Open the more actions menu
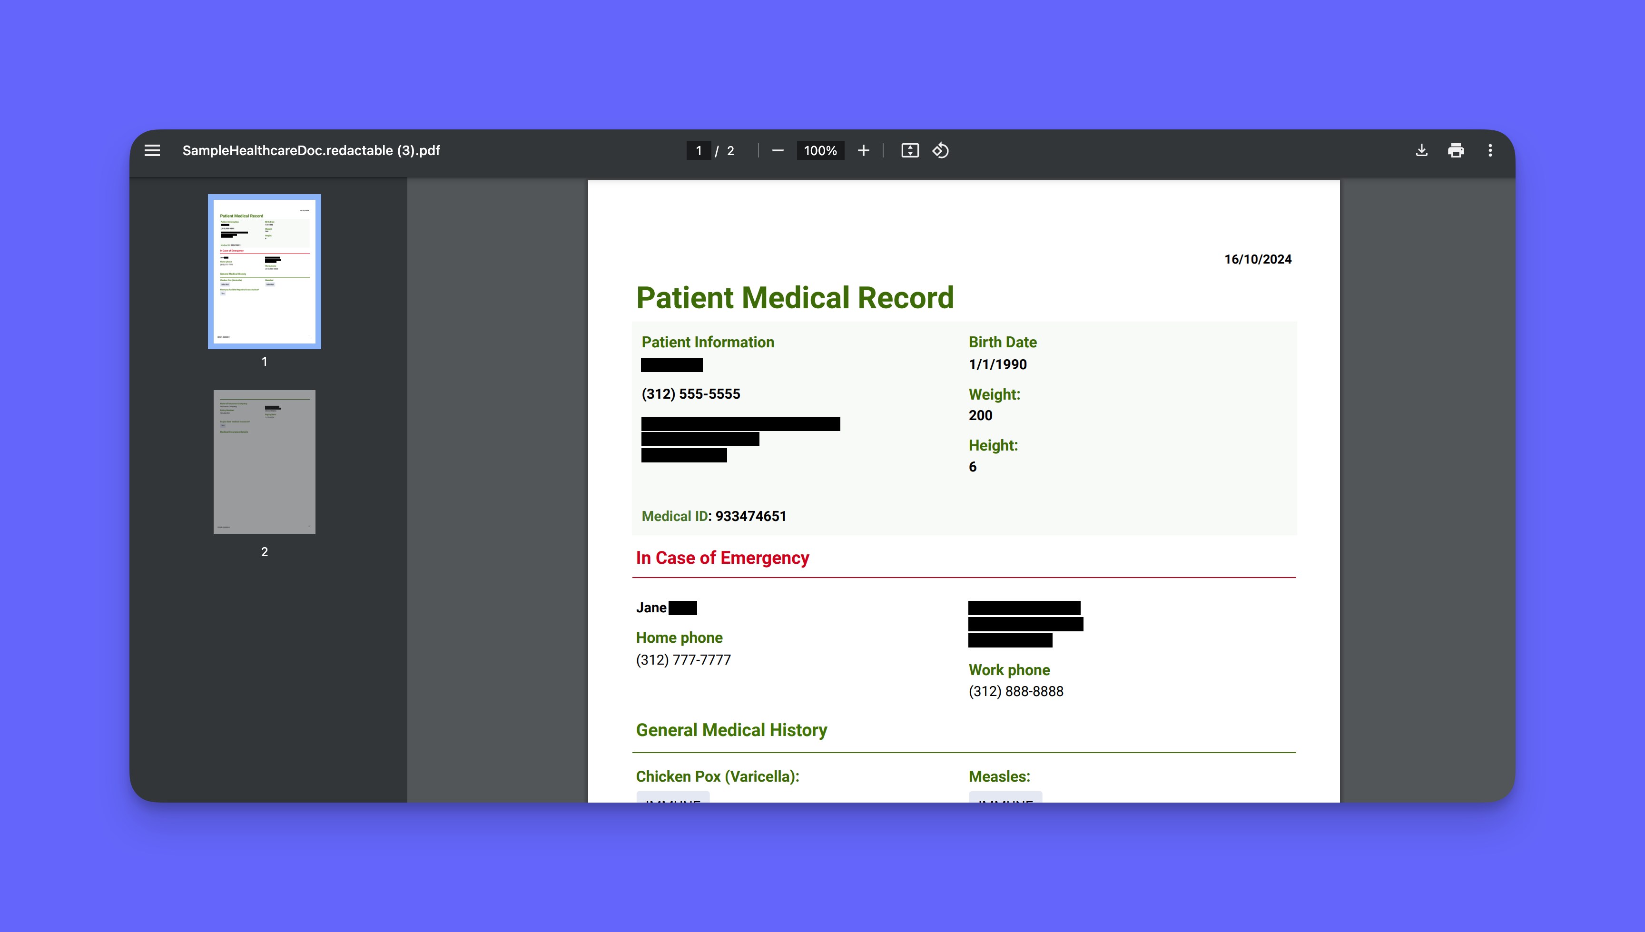1645x932 pixels. click(x=1490, y=150)
